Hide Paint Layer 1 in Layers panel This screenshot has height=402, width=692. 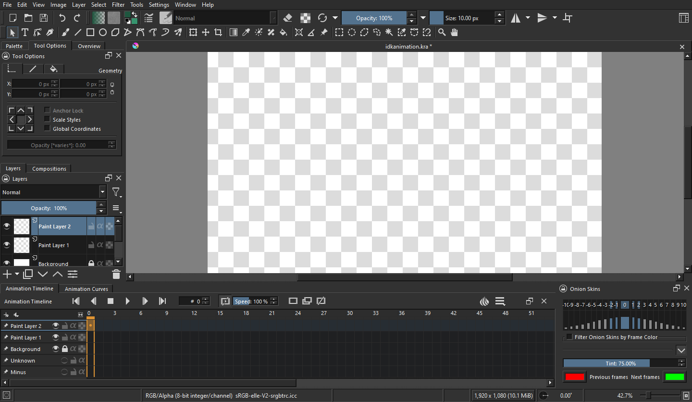7,245
